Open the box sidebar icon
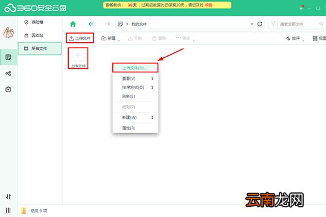This screenshot has height=217, width=326. point(8,89)
